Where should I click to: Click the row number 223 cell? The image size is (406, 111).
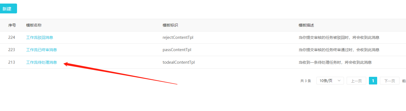12,50
